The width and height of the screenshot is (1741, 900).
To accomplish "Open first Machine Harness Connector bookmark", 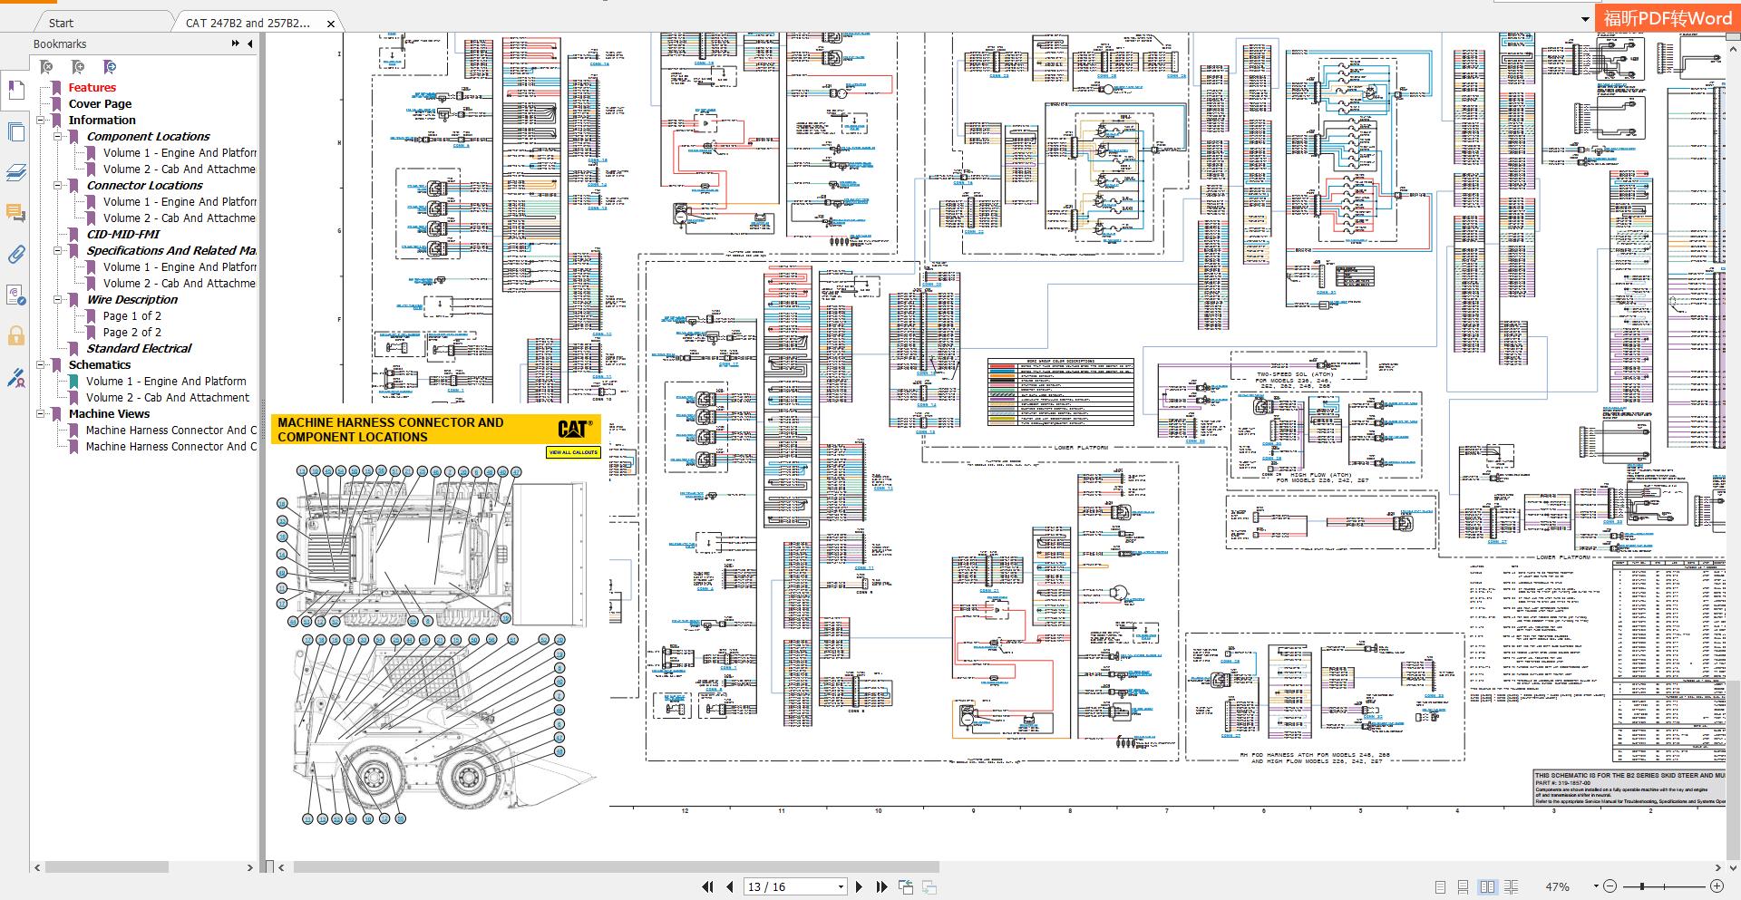I will click(171, 431).
